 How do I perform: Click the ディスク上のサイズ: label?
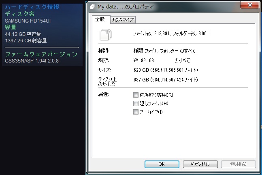click(x=107, y=82)
